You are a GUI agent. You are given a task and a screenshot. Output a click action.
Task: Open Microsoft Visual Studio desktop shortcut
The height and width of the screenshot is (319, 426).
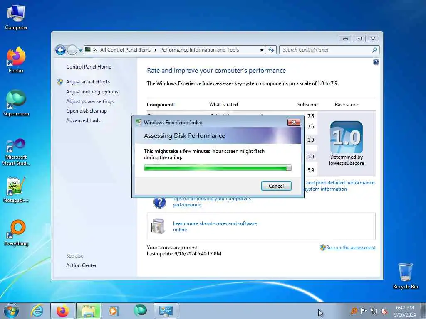(16, 152)
